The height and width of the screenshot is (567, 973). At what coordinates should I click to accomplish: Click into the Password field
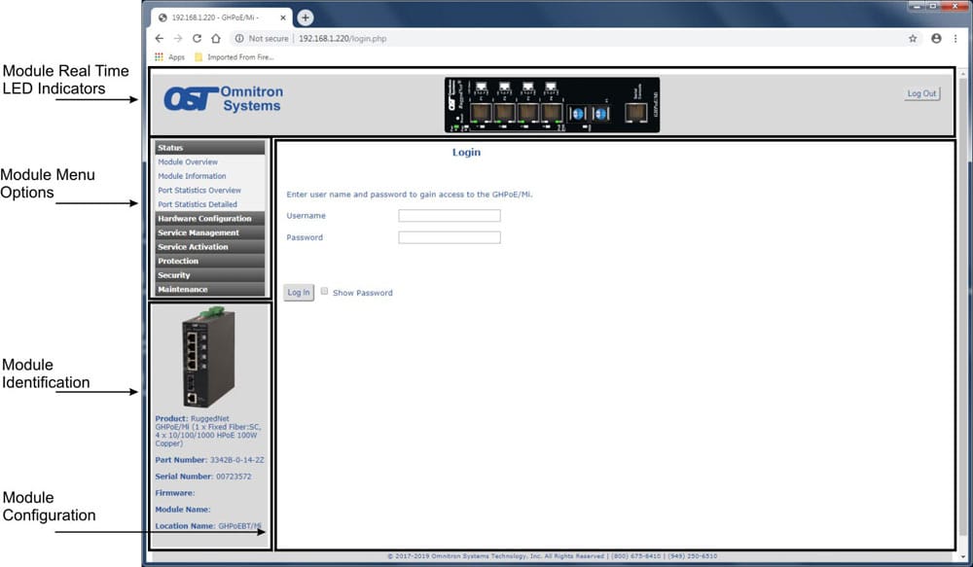[449, 237]
